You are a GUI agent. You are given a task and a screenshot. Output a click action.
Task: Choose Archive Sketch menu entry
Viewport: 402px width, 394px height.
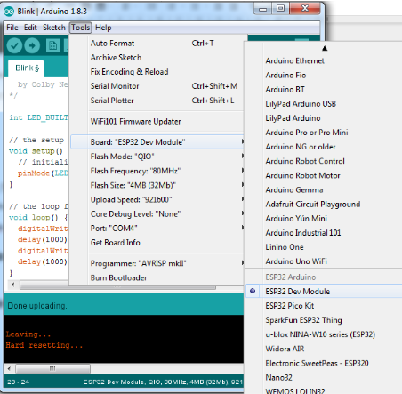point(157,58)
